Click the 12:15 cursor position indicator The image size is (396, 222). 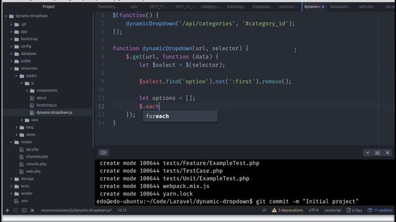pos(122,210)
